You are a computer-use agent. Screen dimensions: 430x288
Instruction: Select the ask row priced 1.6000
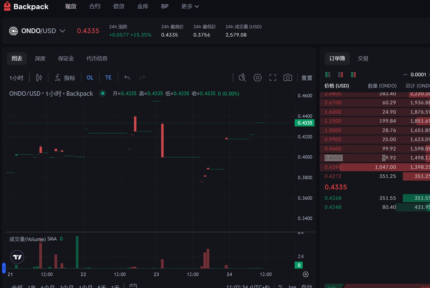coord(375,112)
